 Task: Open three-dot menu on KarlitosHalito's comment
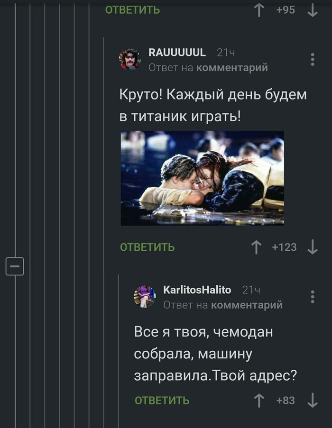[x=313, y=296]
